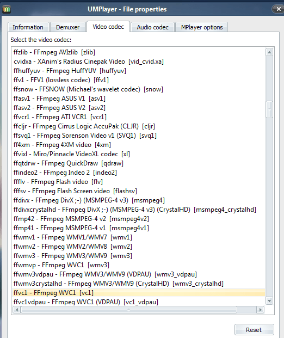Select ffdivx - FFmpeg DivX [msmpeg4]

point(89,200)
